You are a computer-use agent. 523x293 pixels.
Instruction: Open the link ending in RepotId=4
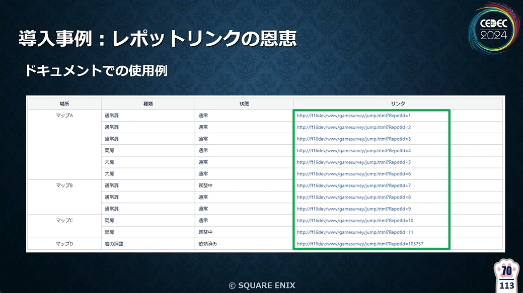coord(353,150)
